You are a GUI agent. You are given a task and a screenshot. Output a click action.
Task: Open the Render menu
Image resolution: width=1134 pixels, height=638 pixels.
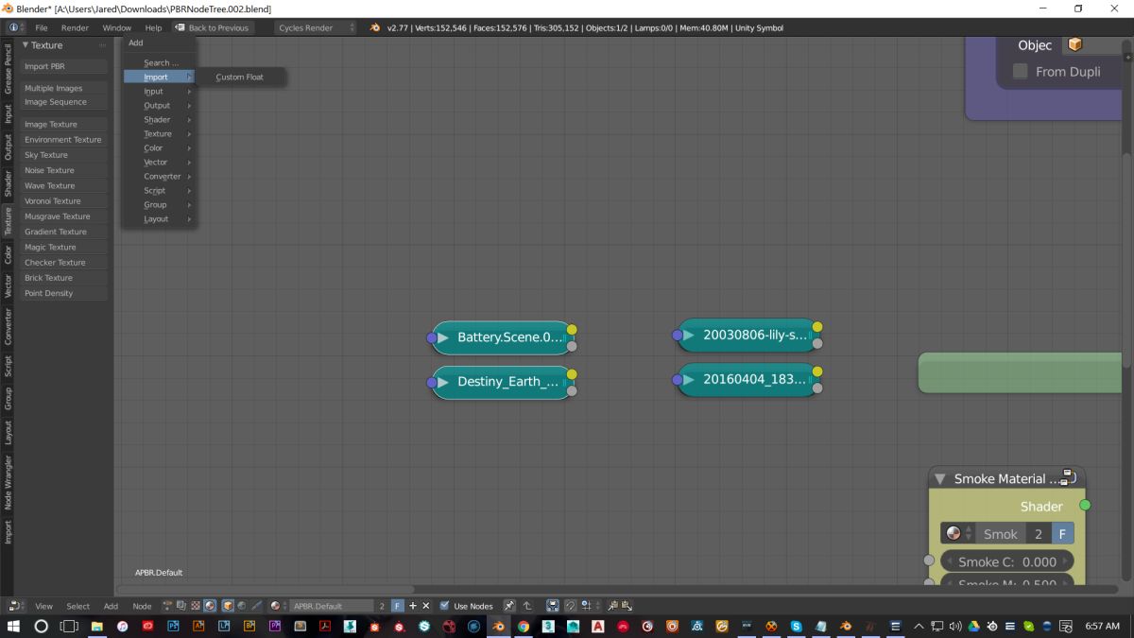[75, 27]
